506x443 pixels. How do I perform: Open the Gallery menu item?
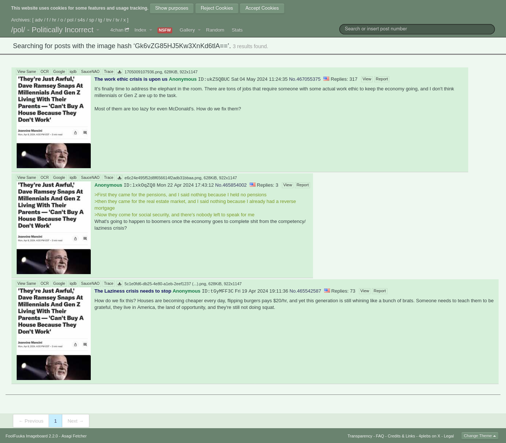[x=187, y=30]
